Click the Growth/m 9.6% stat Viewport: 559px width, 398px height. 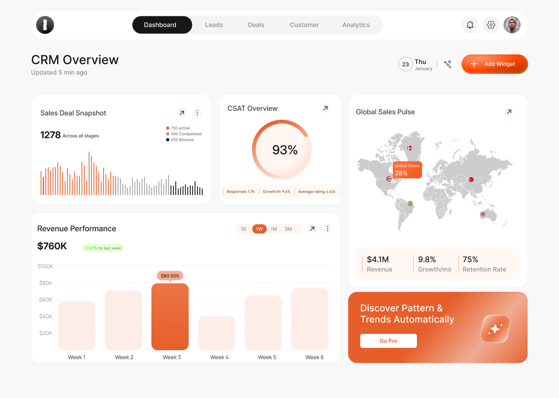(276, 192)
